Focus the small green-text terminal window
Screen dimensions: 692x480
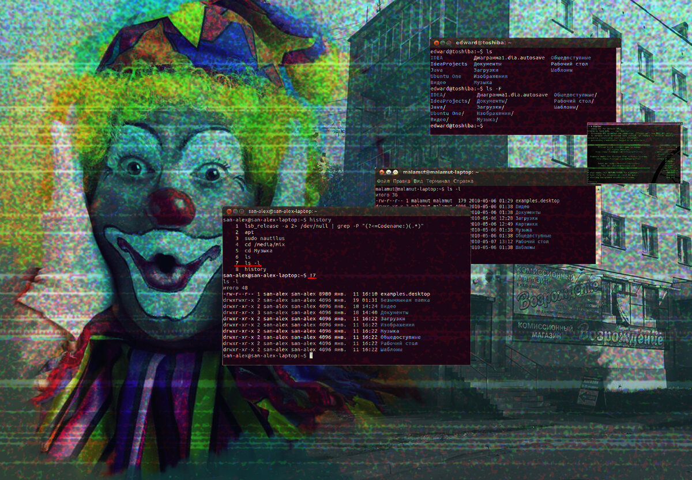634,153
